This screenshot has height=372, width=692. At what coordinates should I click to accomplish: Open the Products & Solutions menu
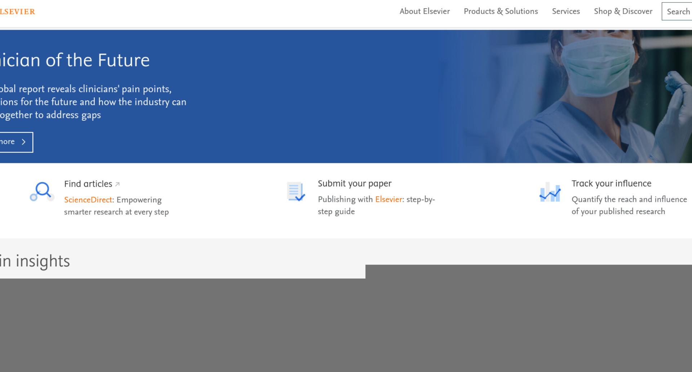(501, 11)
